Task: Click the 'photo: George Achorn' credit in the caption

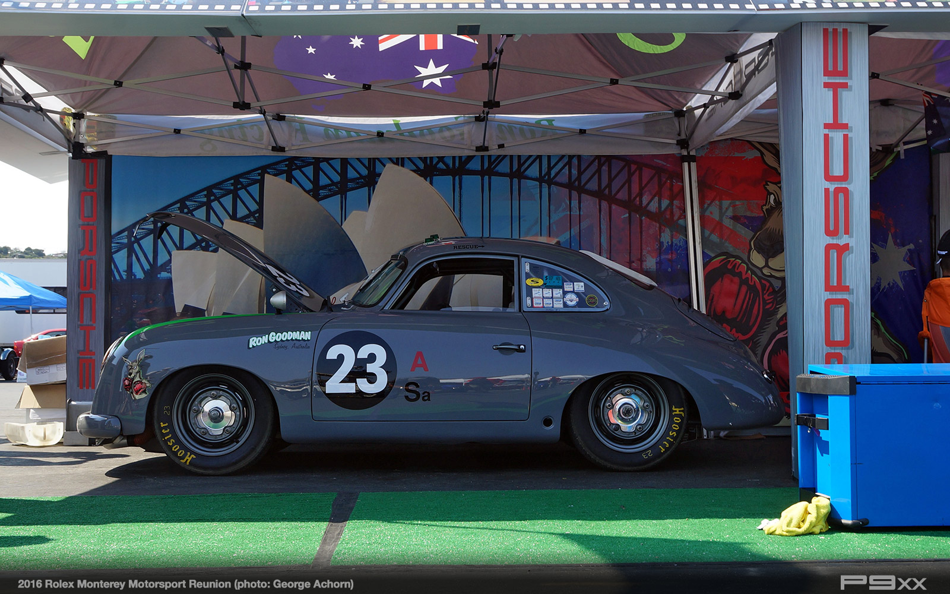Action: coord(294,584)
